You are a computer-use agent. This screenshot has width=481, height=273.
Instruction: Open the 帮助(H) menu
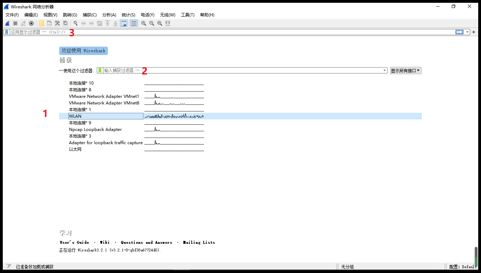[207, 15]
